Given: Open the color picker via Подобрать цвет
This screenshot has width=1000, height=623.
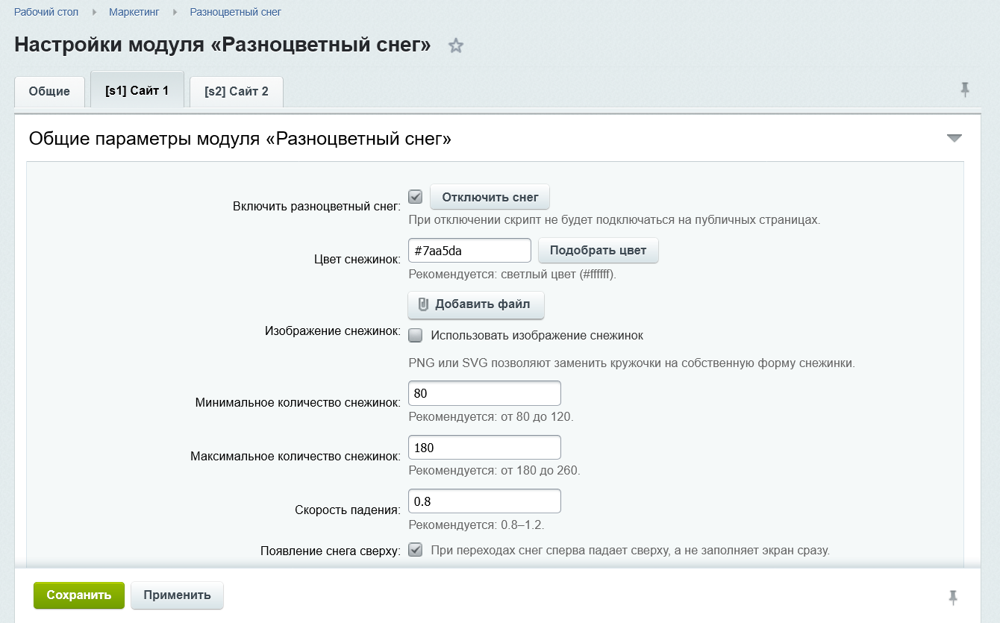Looking at the screenshot, I should coord(597,250).
